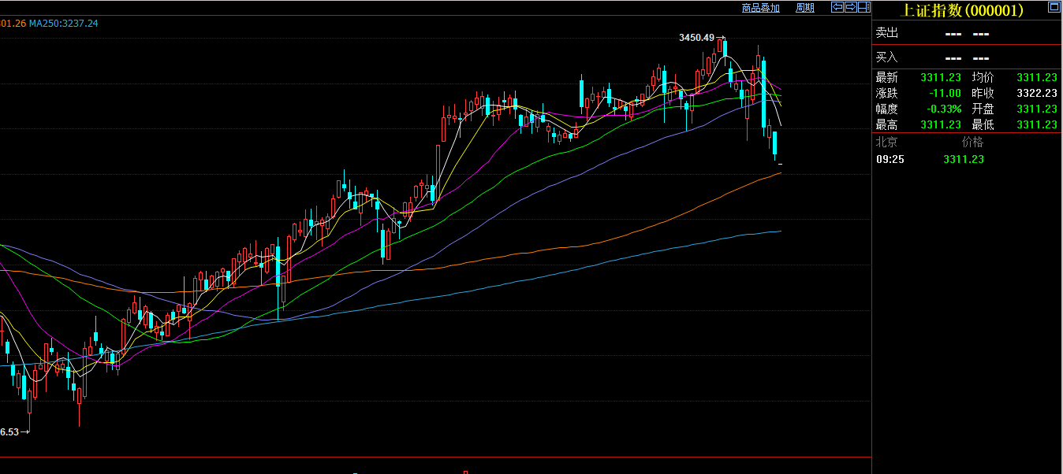Click the 最新 price value 3311.23
This screenshot has height=474, width=1063.
(940, 77)
